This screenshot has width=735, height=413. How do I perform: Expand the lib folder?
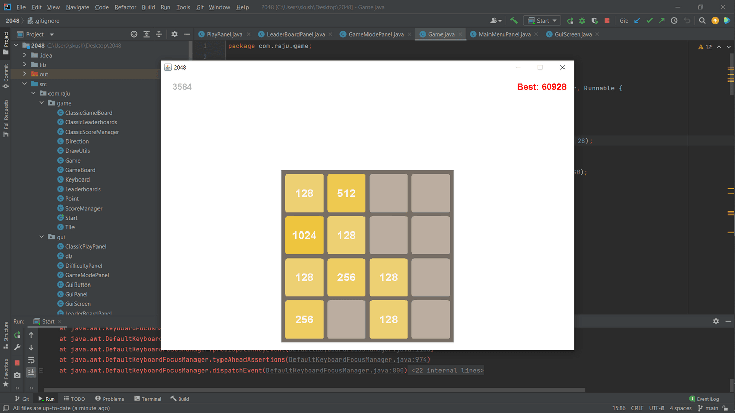click(x=24, y=65)
